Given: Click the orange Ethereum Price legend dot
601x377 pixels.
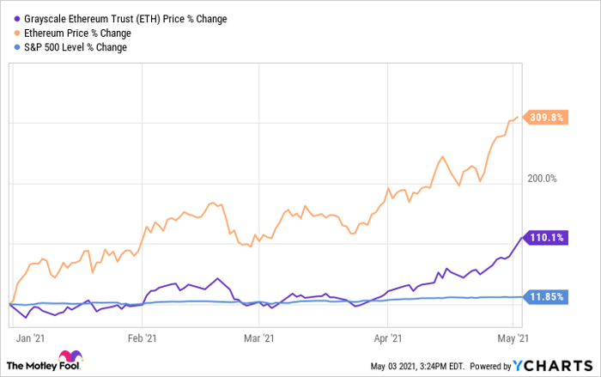Looking at the screenshot, I should 16,33.
